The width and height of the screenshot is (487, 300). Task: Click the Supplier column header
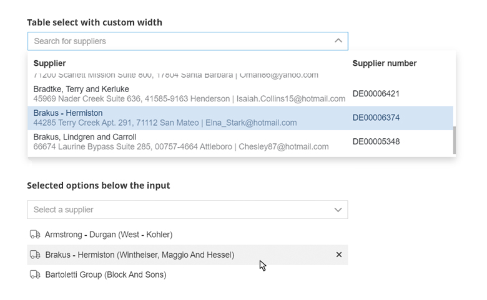(50, 63)
